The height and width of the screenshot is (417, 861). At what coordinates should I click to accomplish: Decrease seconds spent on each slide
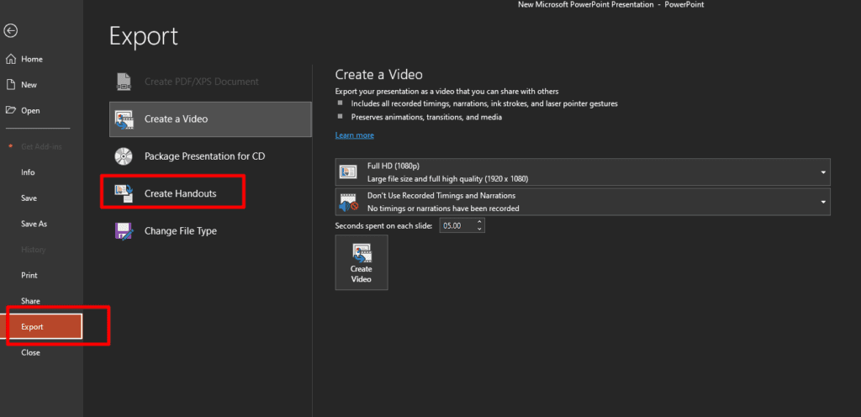click(x=479, y=230)
